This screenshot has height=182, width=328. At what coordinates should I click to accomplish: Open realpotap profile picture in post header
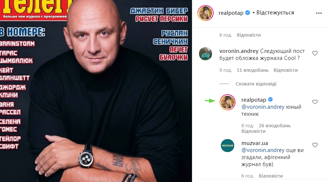coord(205,13)
